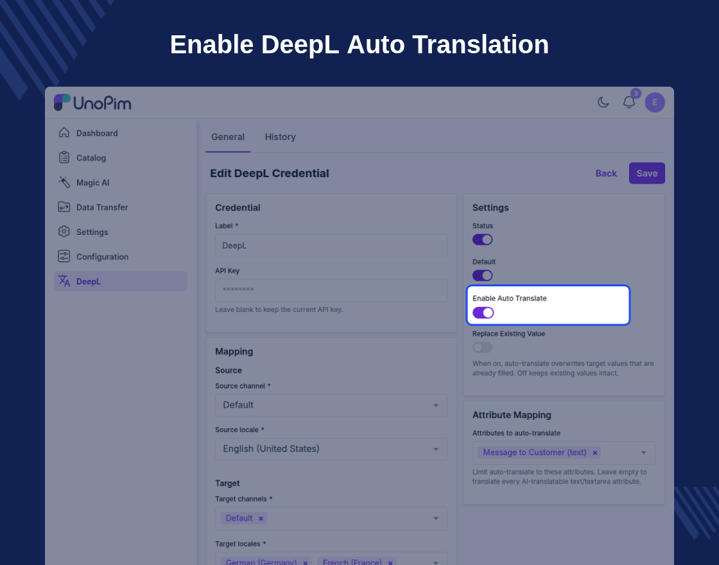Click the UnoPim logo

92,103
